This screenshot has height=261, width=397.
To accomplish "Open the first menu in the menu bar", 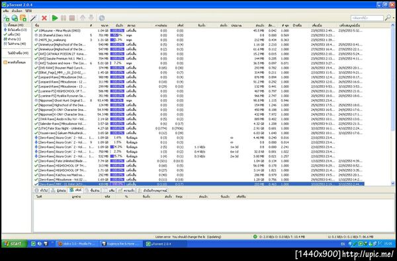I will click(5, 11).
